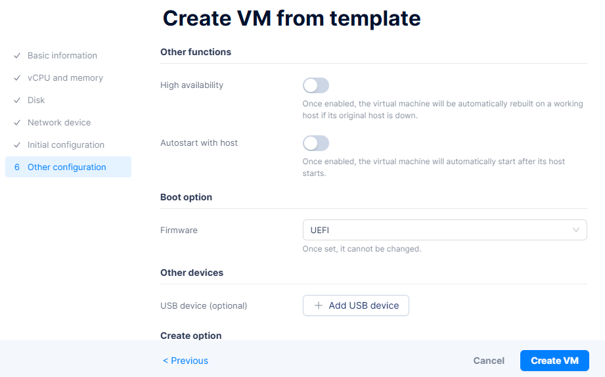This screenshot has width=605, height=377.
Task: Click the plus icon for USB device
Action: [x=319, y=305]
